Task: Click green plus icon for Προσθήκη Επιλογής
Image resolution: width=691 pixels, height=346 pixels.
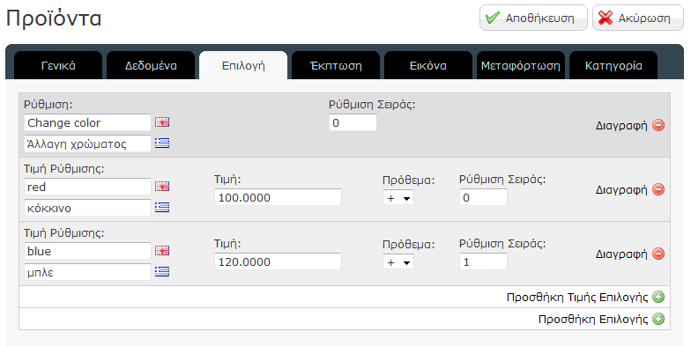Action: pyautogui.click(x=658, y=319)
